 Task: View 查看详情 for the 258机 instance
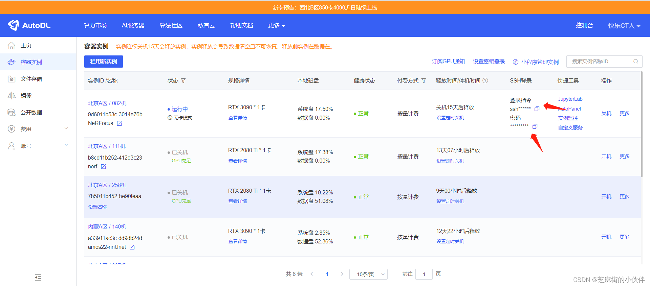(238, 201)
